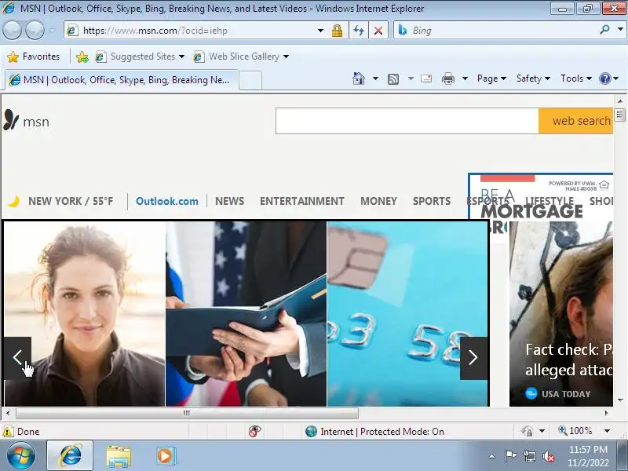The height and width of the screenshot is (471, 628).
Task: Click the blue Help icon
Action: click(604, 78)
